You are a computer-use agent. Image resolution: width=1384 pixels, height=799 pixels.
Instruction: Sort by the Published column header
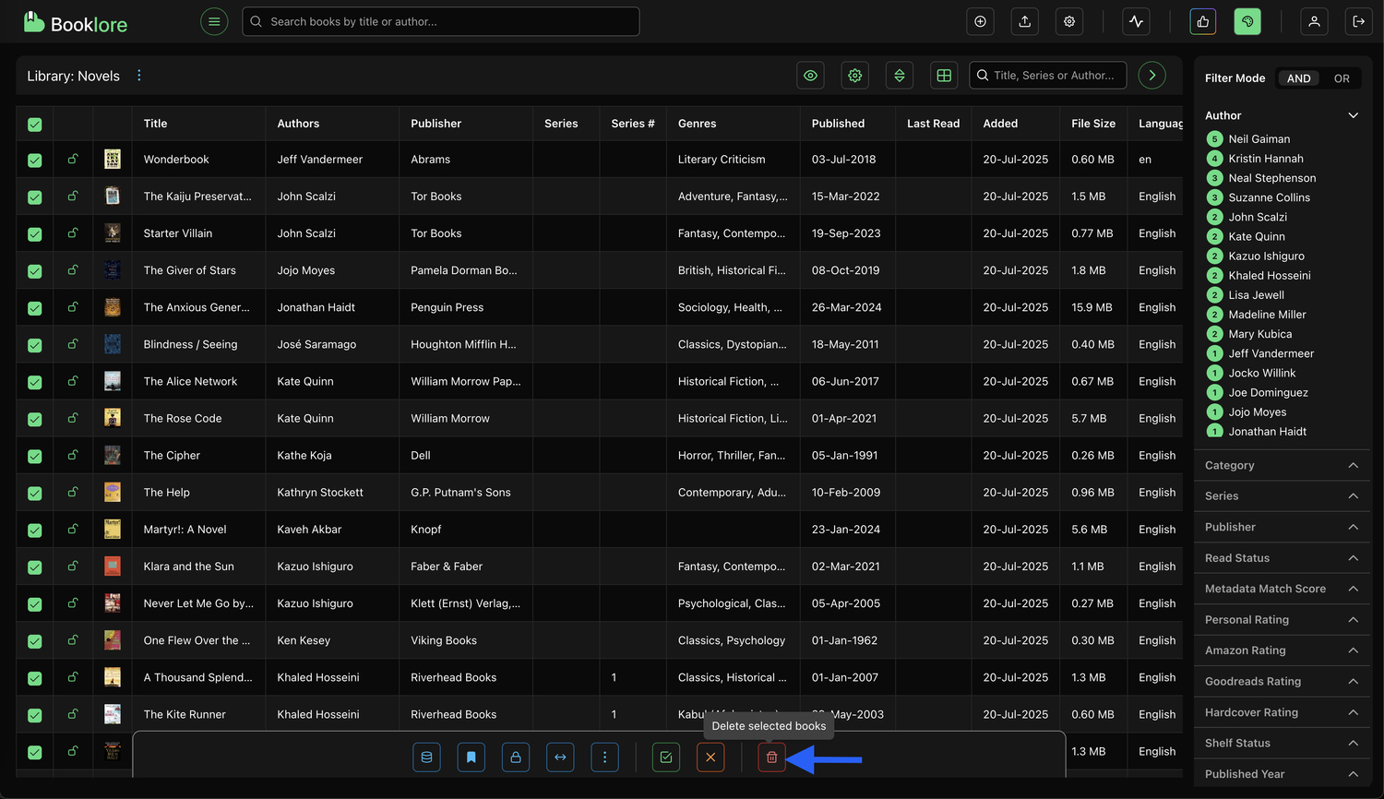coord(838,124)
